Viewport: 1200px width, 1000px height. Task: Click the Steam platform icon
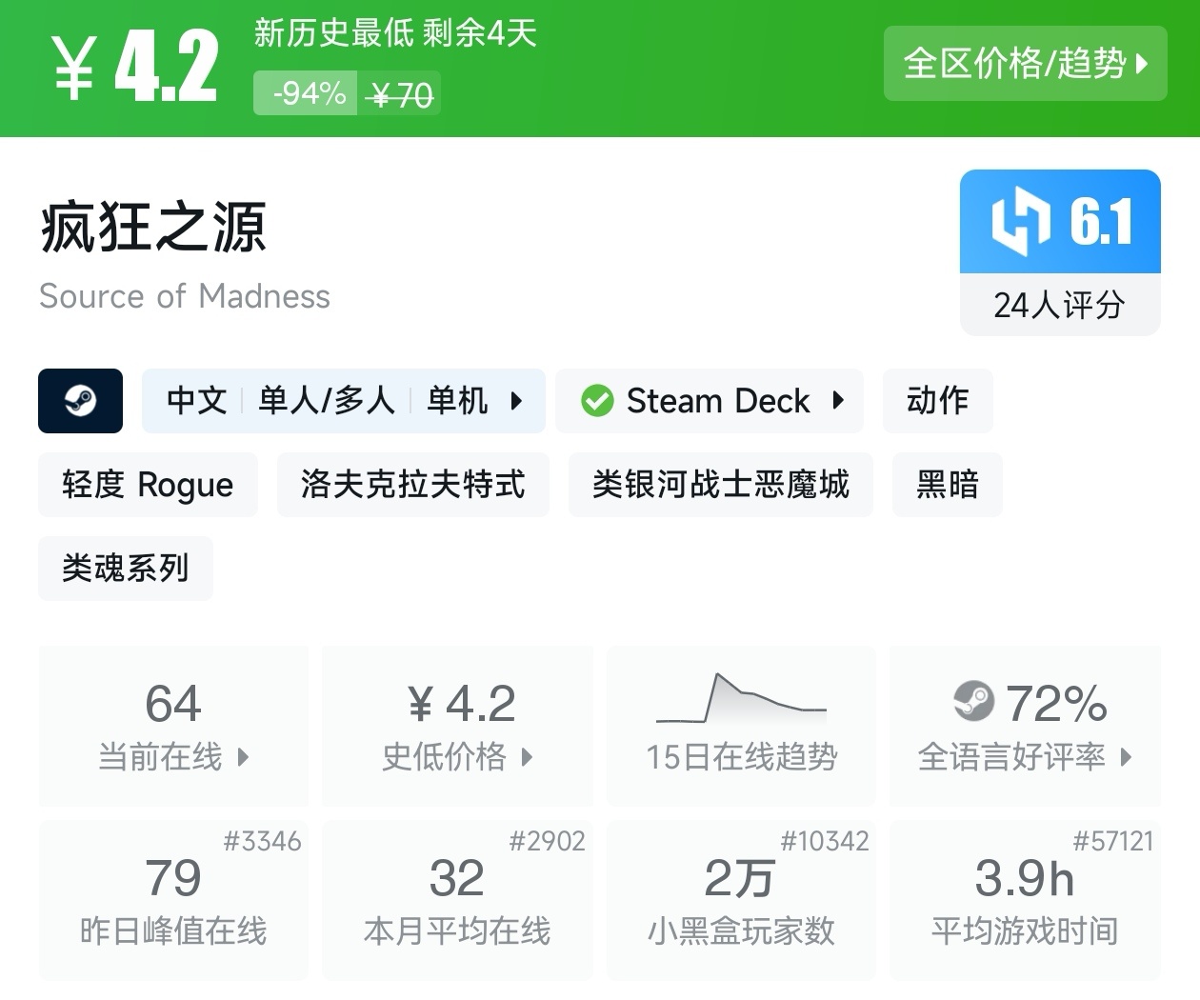point(80,401)
